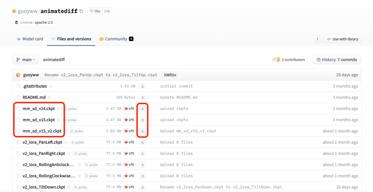Open History: 7 commits
Screen dimensions: 373x192
(x=337, y=59)
